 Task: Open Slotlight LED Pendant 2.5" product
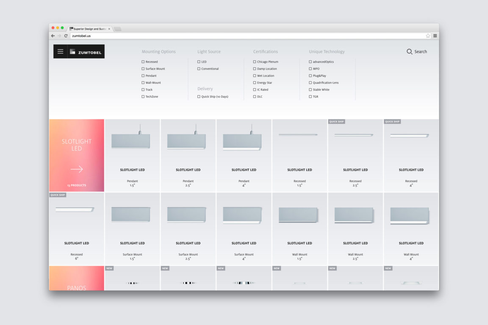(x=188, y=155)
